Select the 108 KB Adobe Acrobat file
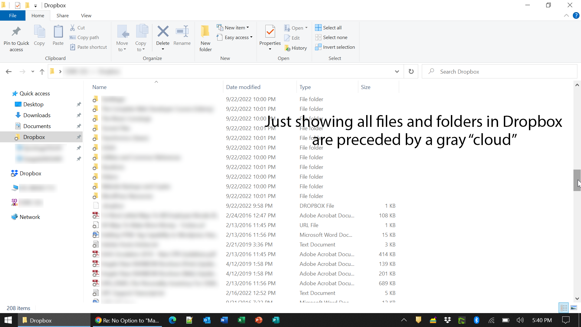The width and height of the screenshot is (581, 327). [x=245, y=216]
